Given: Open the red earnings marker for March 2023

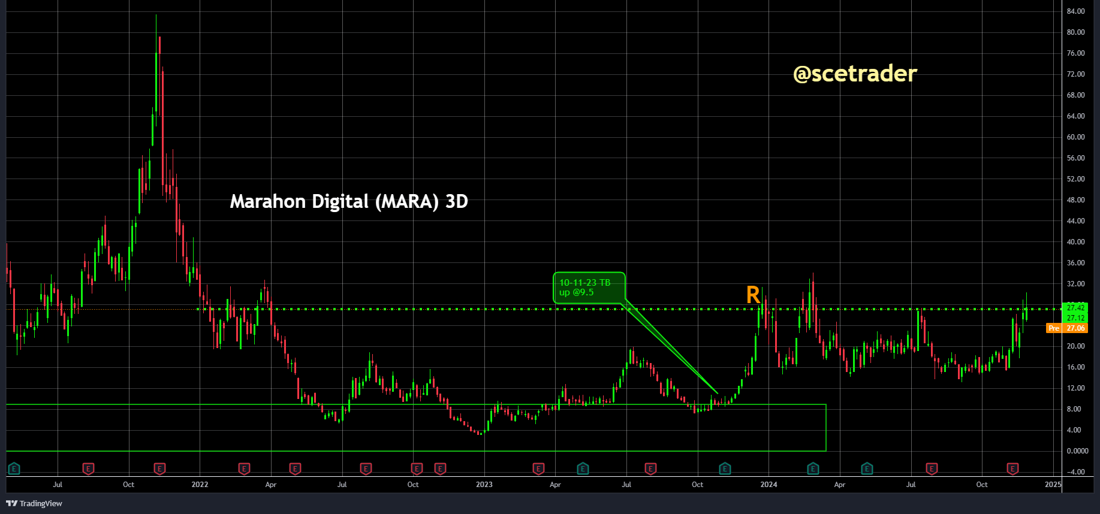Looking at the screenshot, I should 538,468.
